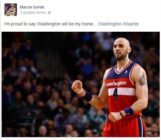161x140 pixels.
Task: Click the black bracelet on the lower wrist
Action: tap(121, 114)
